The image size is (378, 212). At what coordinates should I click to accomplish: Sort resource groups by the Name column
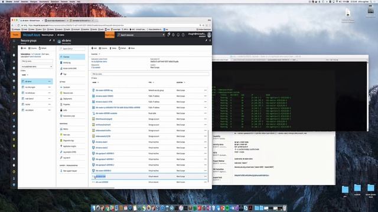pyautogui.click(x=25, y=75)
